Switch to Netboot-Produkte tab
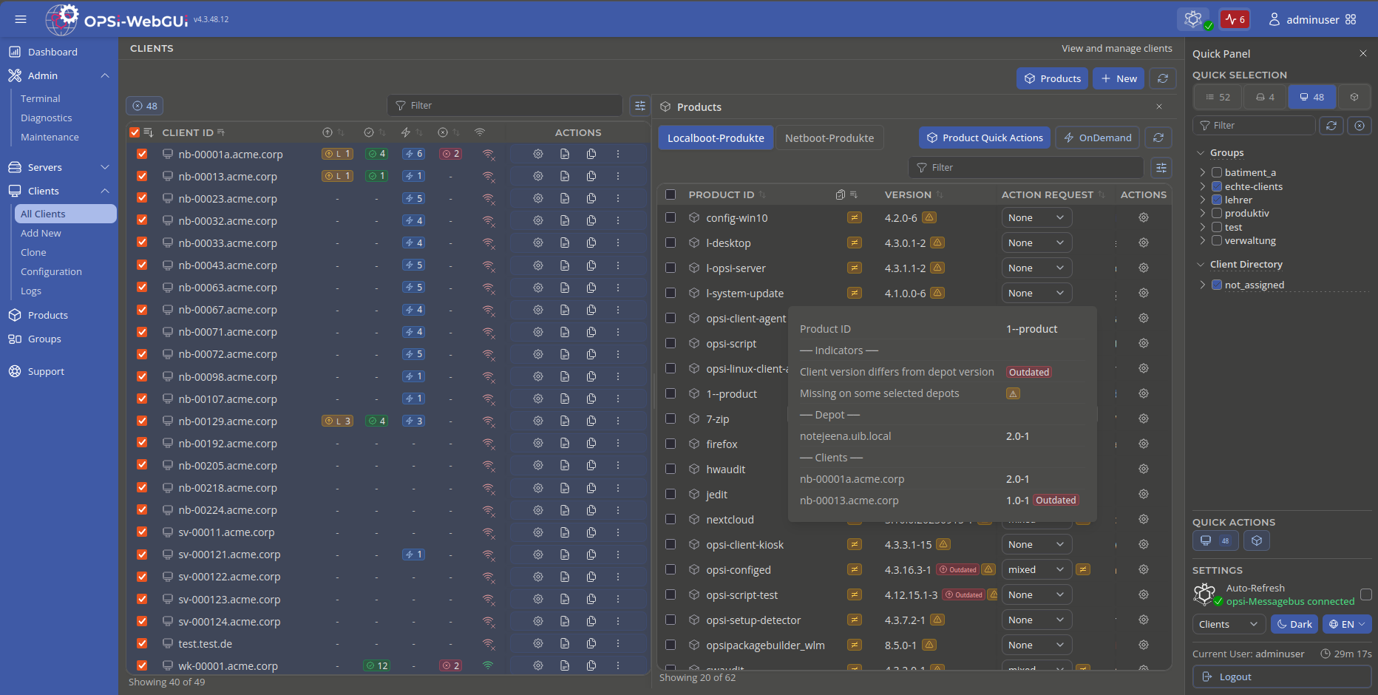 pos(829,138)
